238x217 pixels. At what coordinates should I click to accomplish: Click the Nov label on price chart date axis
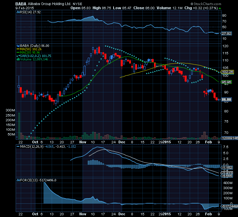coord(83,142)
